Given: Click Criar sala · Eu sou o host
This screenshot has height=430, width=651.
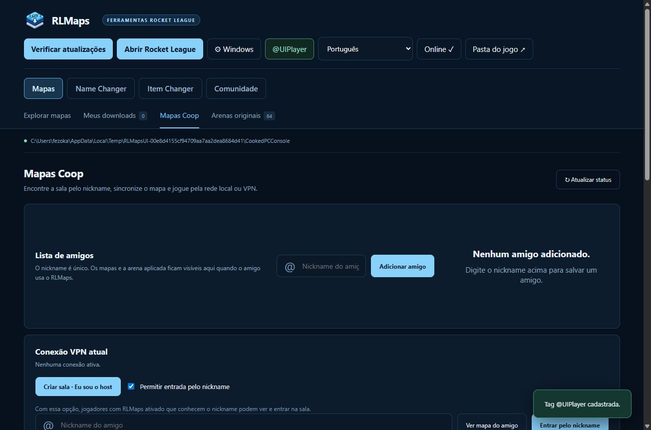Looking at the screenshot, I should pos(78,387).
